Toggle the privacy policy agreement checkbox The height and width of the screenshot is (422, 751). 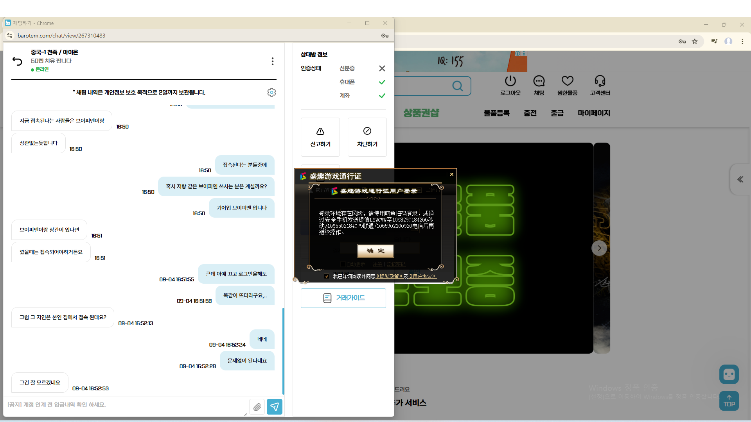(x=327, y=276)
